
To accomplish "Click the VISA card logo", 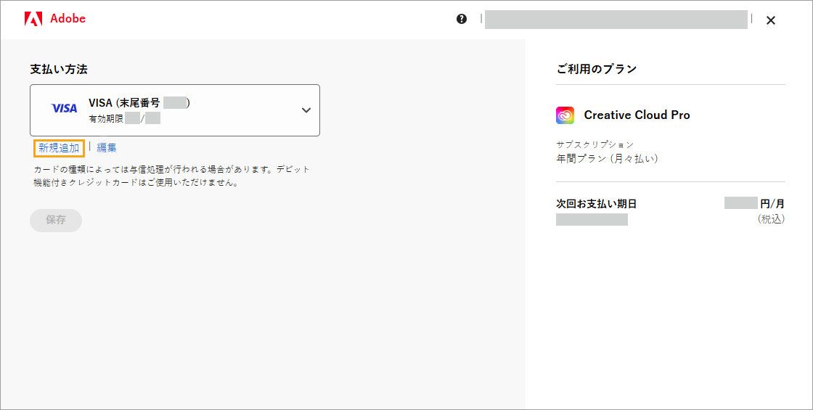I will (x=65, y=108).
